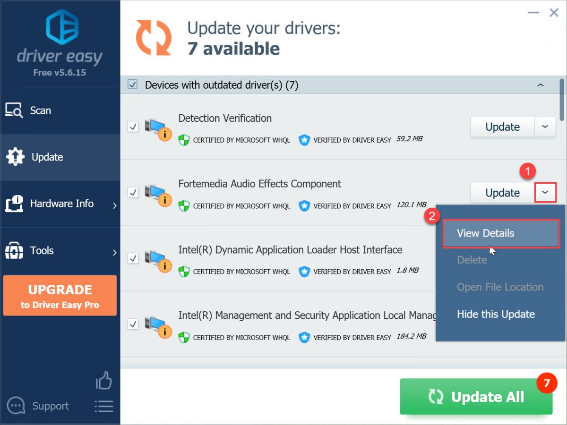Click the Driver Easy verified badge on Intel Dynamic row

[304, 272]
